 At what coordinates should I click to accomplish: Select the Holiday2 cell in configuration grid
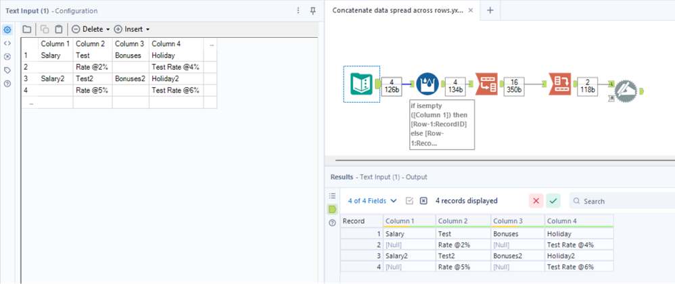(x=176, y=78)
